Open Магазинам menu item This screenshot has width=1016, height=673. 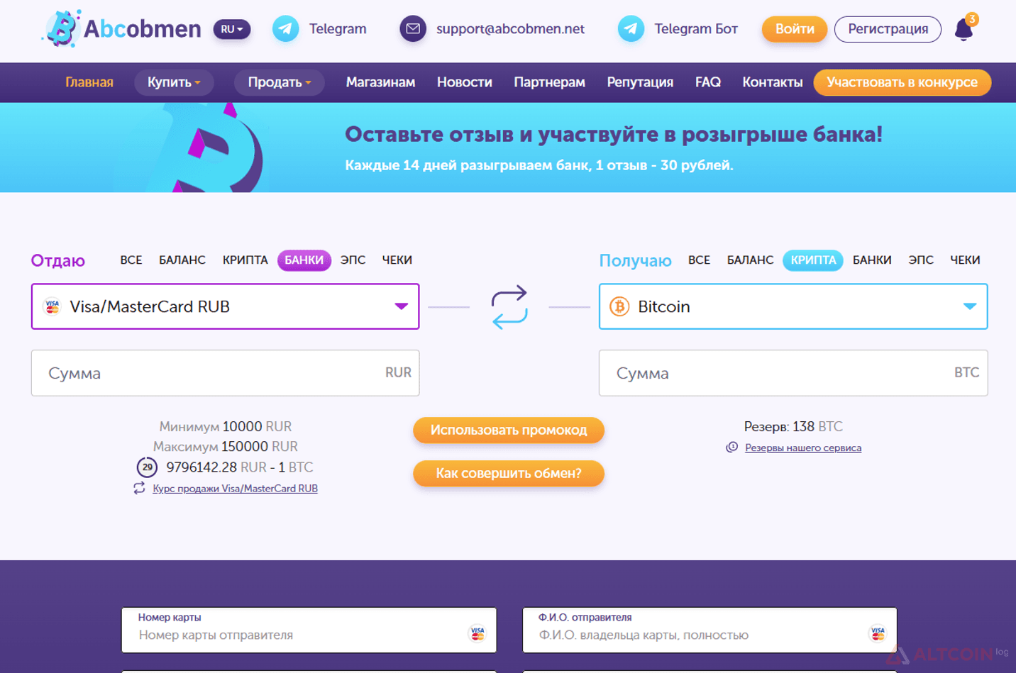381,82
